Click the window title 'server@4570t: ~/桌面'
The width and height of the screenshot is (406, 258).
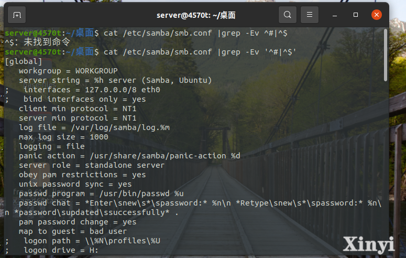click(196, 15)
